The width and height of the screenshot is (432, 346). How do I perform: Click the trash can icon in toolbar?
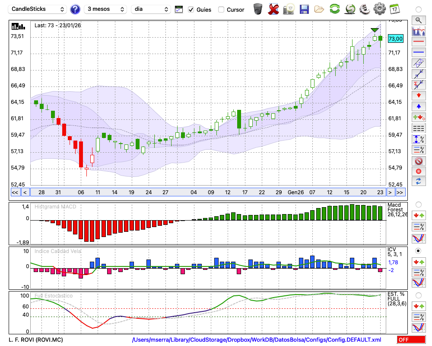(257, 9)
